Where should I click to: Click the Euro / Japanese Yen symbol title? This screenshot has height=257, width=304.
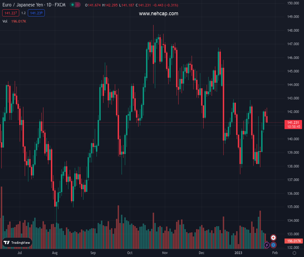32,5
